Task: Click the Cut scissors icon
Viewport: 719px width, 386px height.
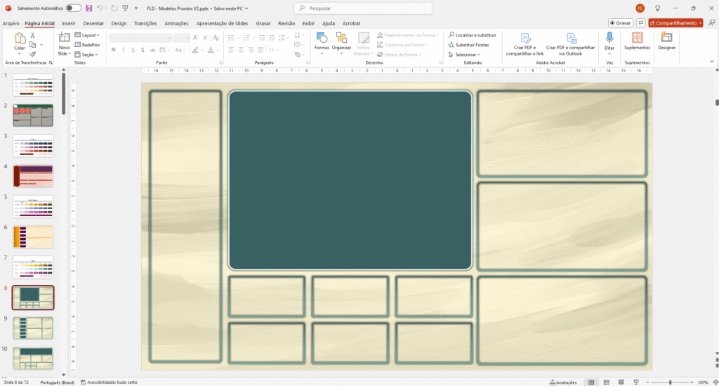Action: [32, 35]
